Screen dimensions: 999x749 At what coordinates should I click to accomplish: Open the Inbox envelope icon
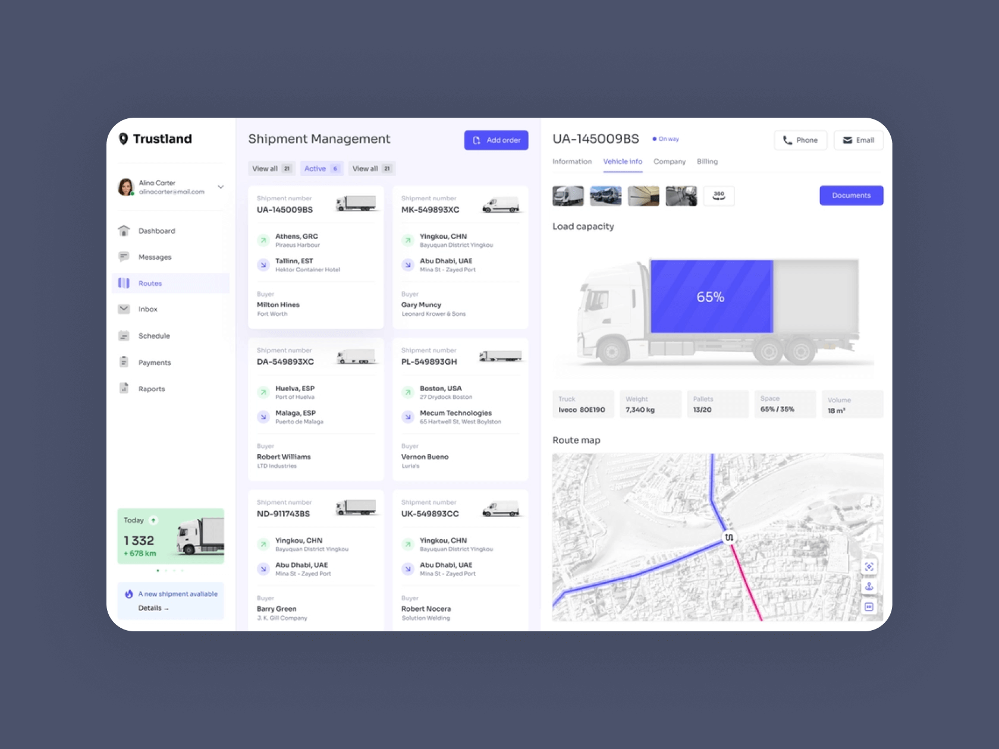pos(124,309)
